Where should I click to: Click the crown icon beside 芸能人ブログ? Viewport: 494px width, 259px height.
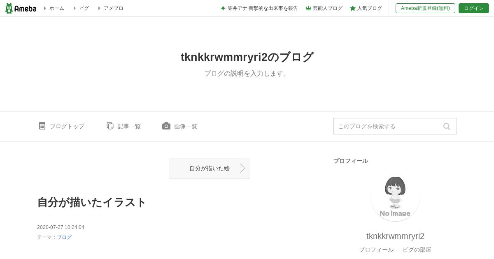308,8
